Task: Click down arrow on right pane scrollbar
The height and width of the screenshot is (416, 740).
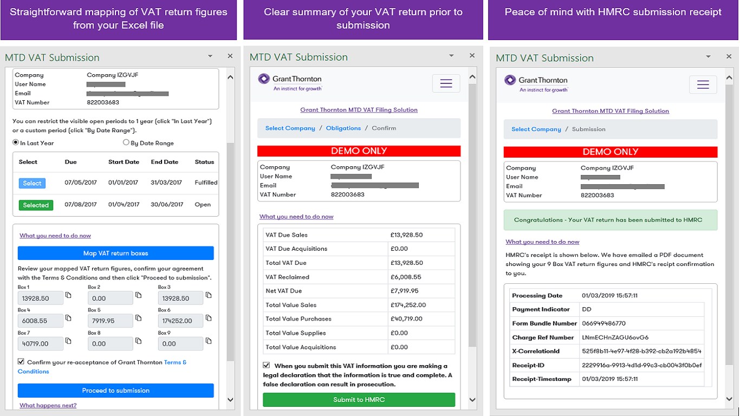Action: [x=729, y=400]
